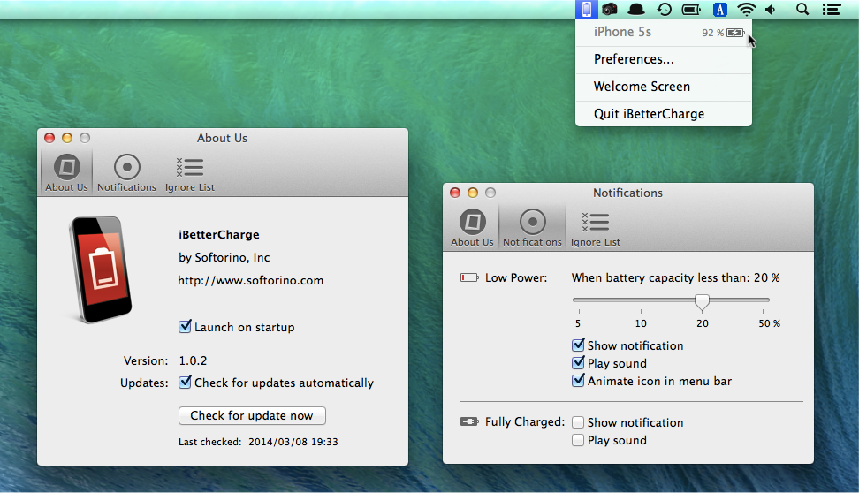Close the Notifications window

(455, 193)
